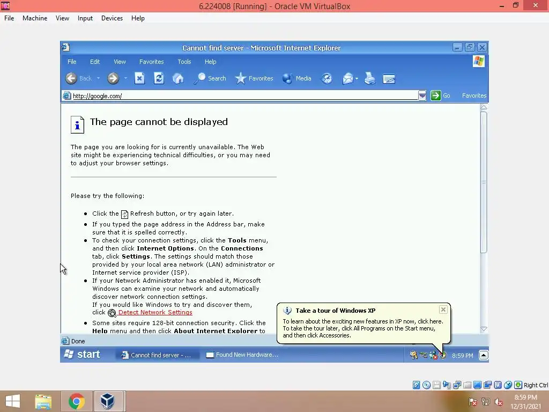Click the Home toolbar icon
549x412 pixels.
178,78
